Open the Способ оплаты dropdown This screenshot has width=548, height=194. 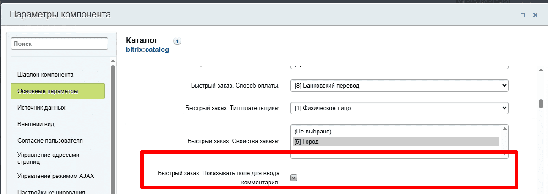click(400, 85)
